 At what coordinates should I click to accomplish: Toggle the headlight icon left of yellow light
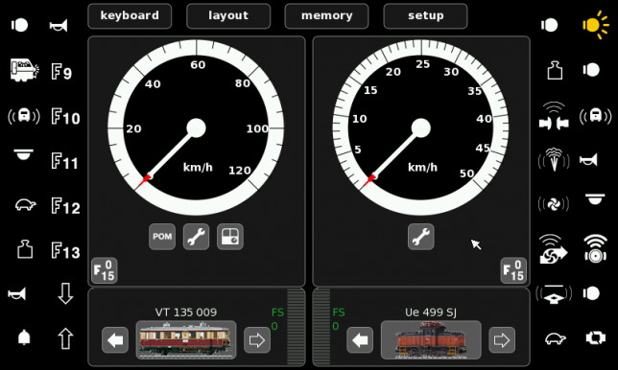pos(550,25)
